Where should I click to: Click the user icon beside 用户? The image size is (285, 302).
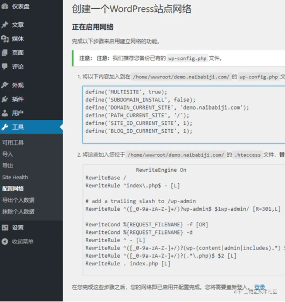[5, 113]
